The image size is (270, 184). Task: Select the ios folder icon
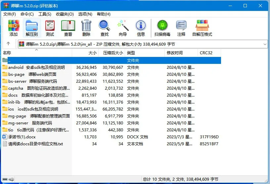(5, 109)
